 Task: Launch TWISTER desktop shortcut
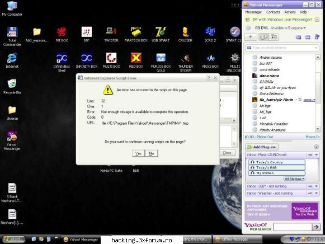point(111,35)
